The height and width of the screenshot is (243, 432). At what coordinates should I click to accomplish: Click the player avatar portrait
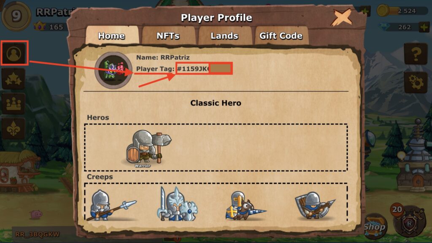pos(113,70)
